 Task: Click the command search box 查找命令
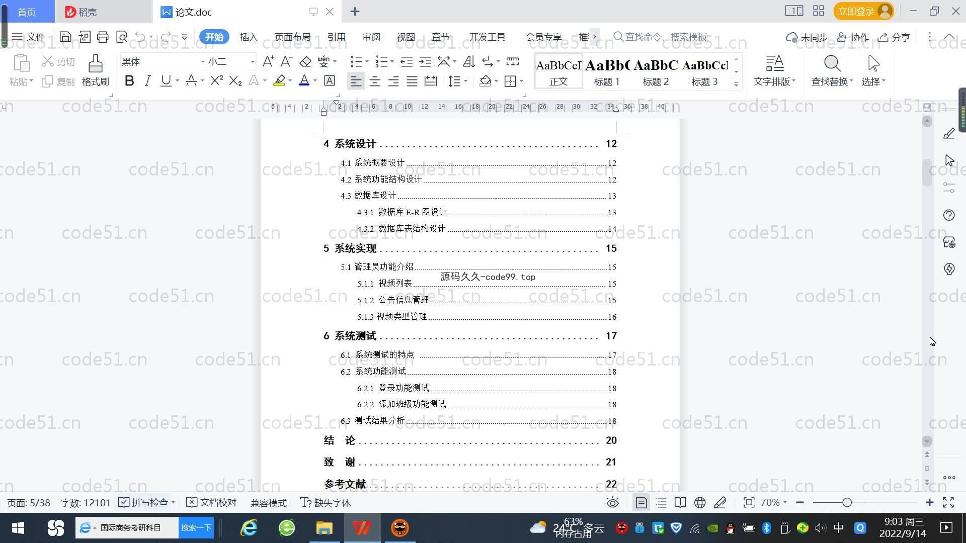(661, 37)
